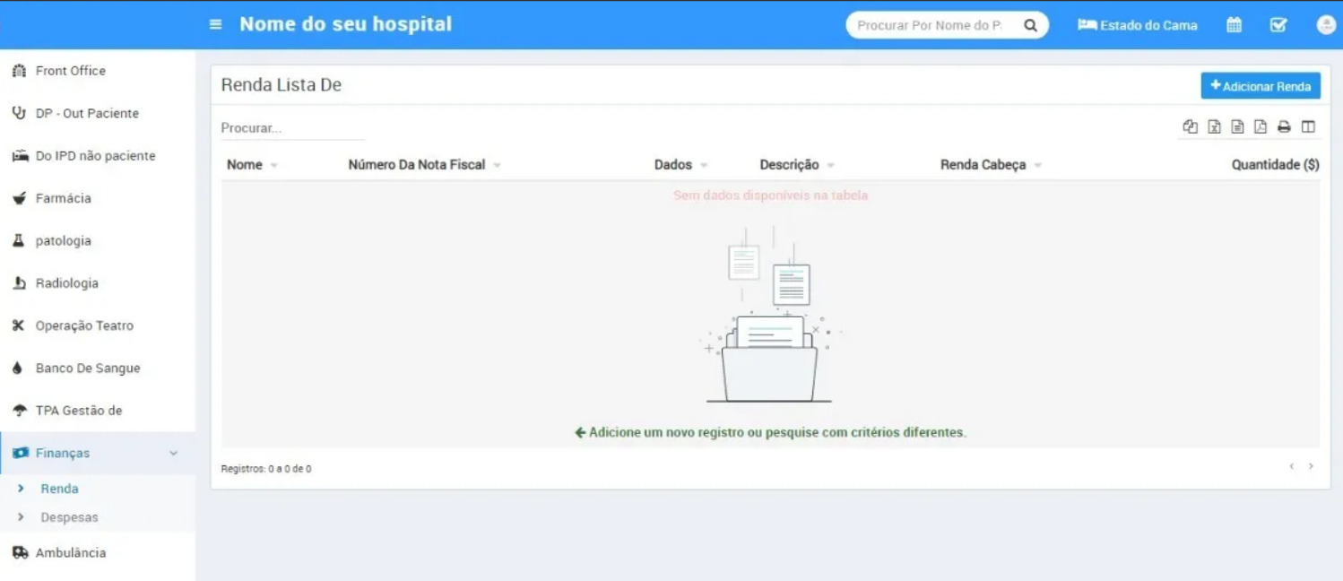The height and width of the screenshot is (581, 1343).
Task: Sort by Nome column arrow
Action: click(x=273, y=166)
